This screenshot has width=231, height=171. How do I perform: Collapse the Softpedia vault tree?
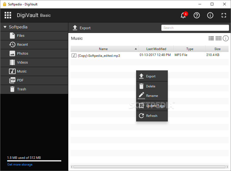(x=5, y=27)
